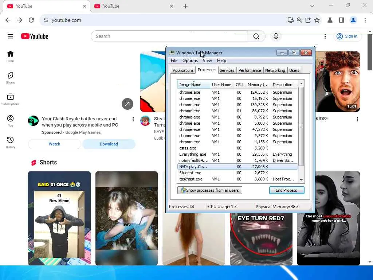
Task: Click the YouTube search magnifier button
Action: (x=256, y=36)
